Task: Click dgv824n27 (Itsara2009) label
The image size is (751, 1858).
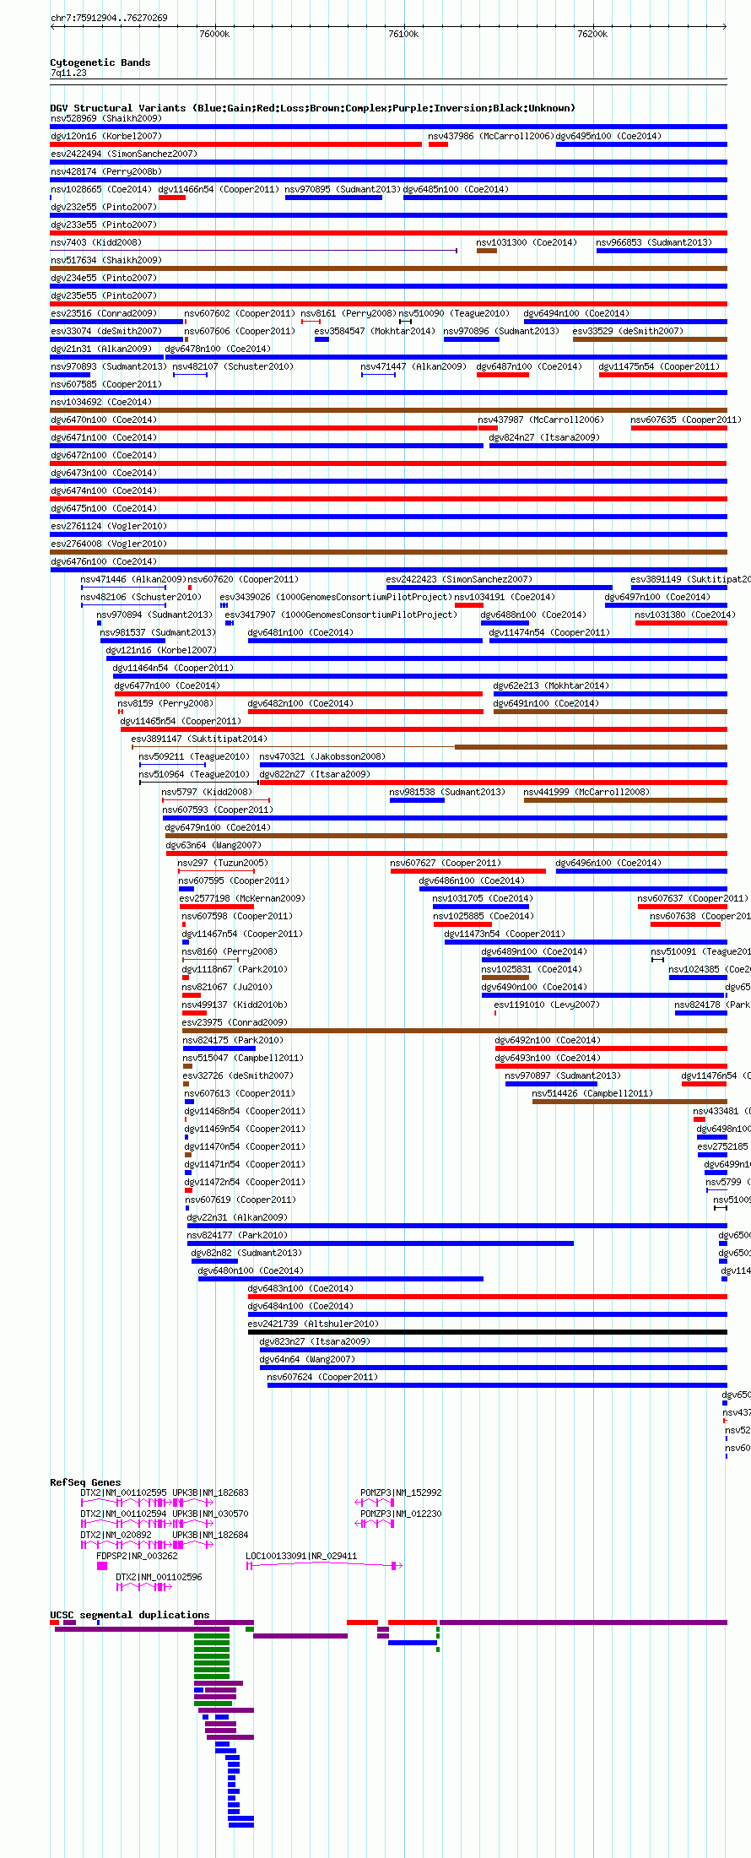Action: [x=544, y=437]
